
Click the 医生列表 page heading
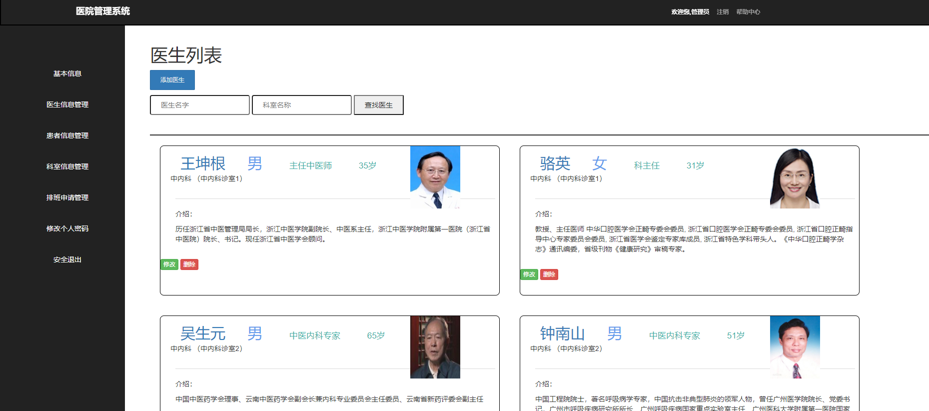pos(186,55)
